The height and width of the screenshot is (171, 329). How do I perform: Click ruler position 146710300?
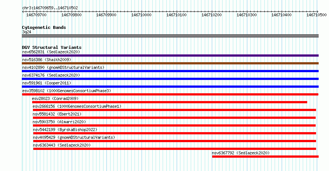click(x=247, y=15)
